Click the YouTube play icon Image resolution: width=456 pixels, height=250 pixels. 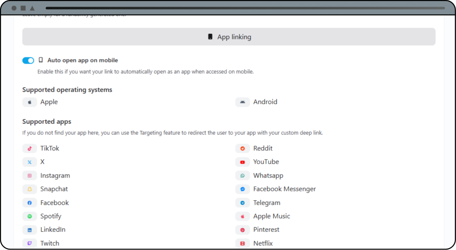pos(243,162)
